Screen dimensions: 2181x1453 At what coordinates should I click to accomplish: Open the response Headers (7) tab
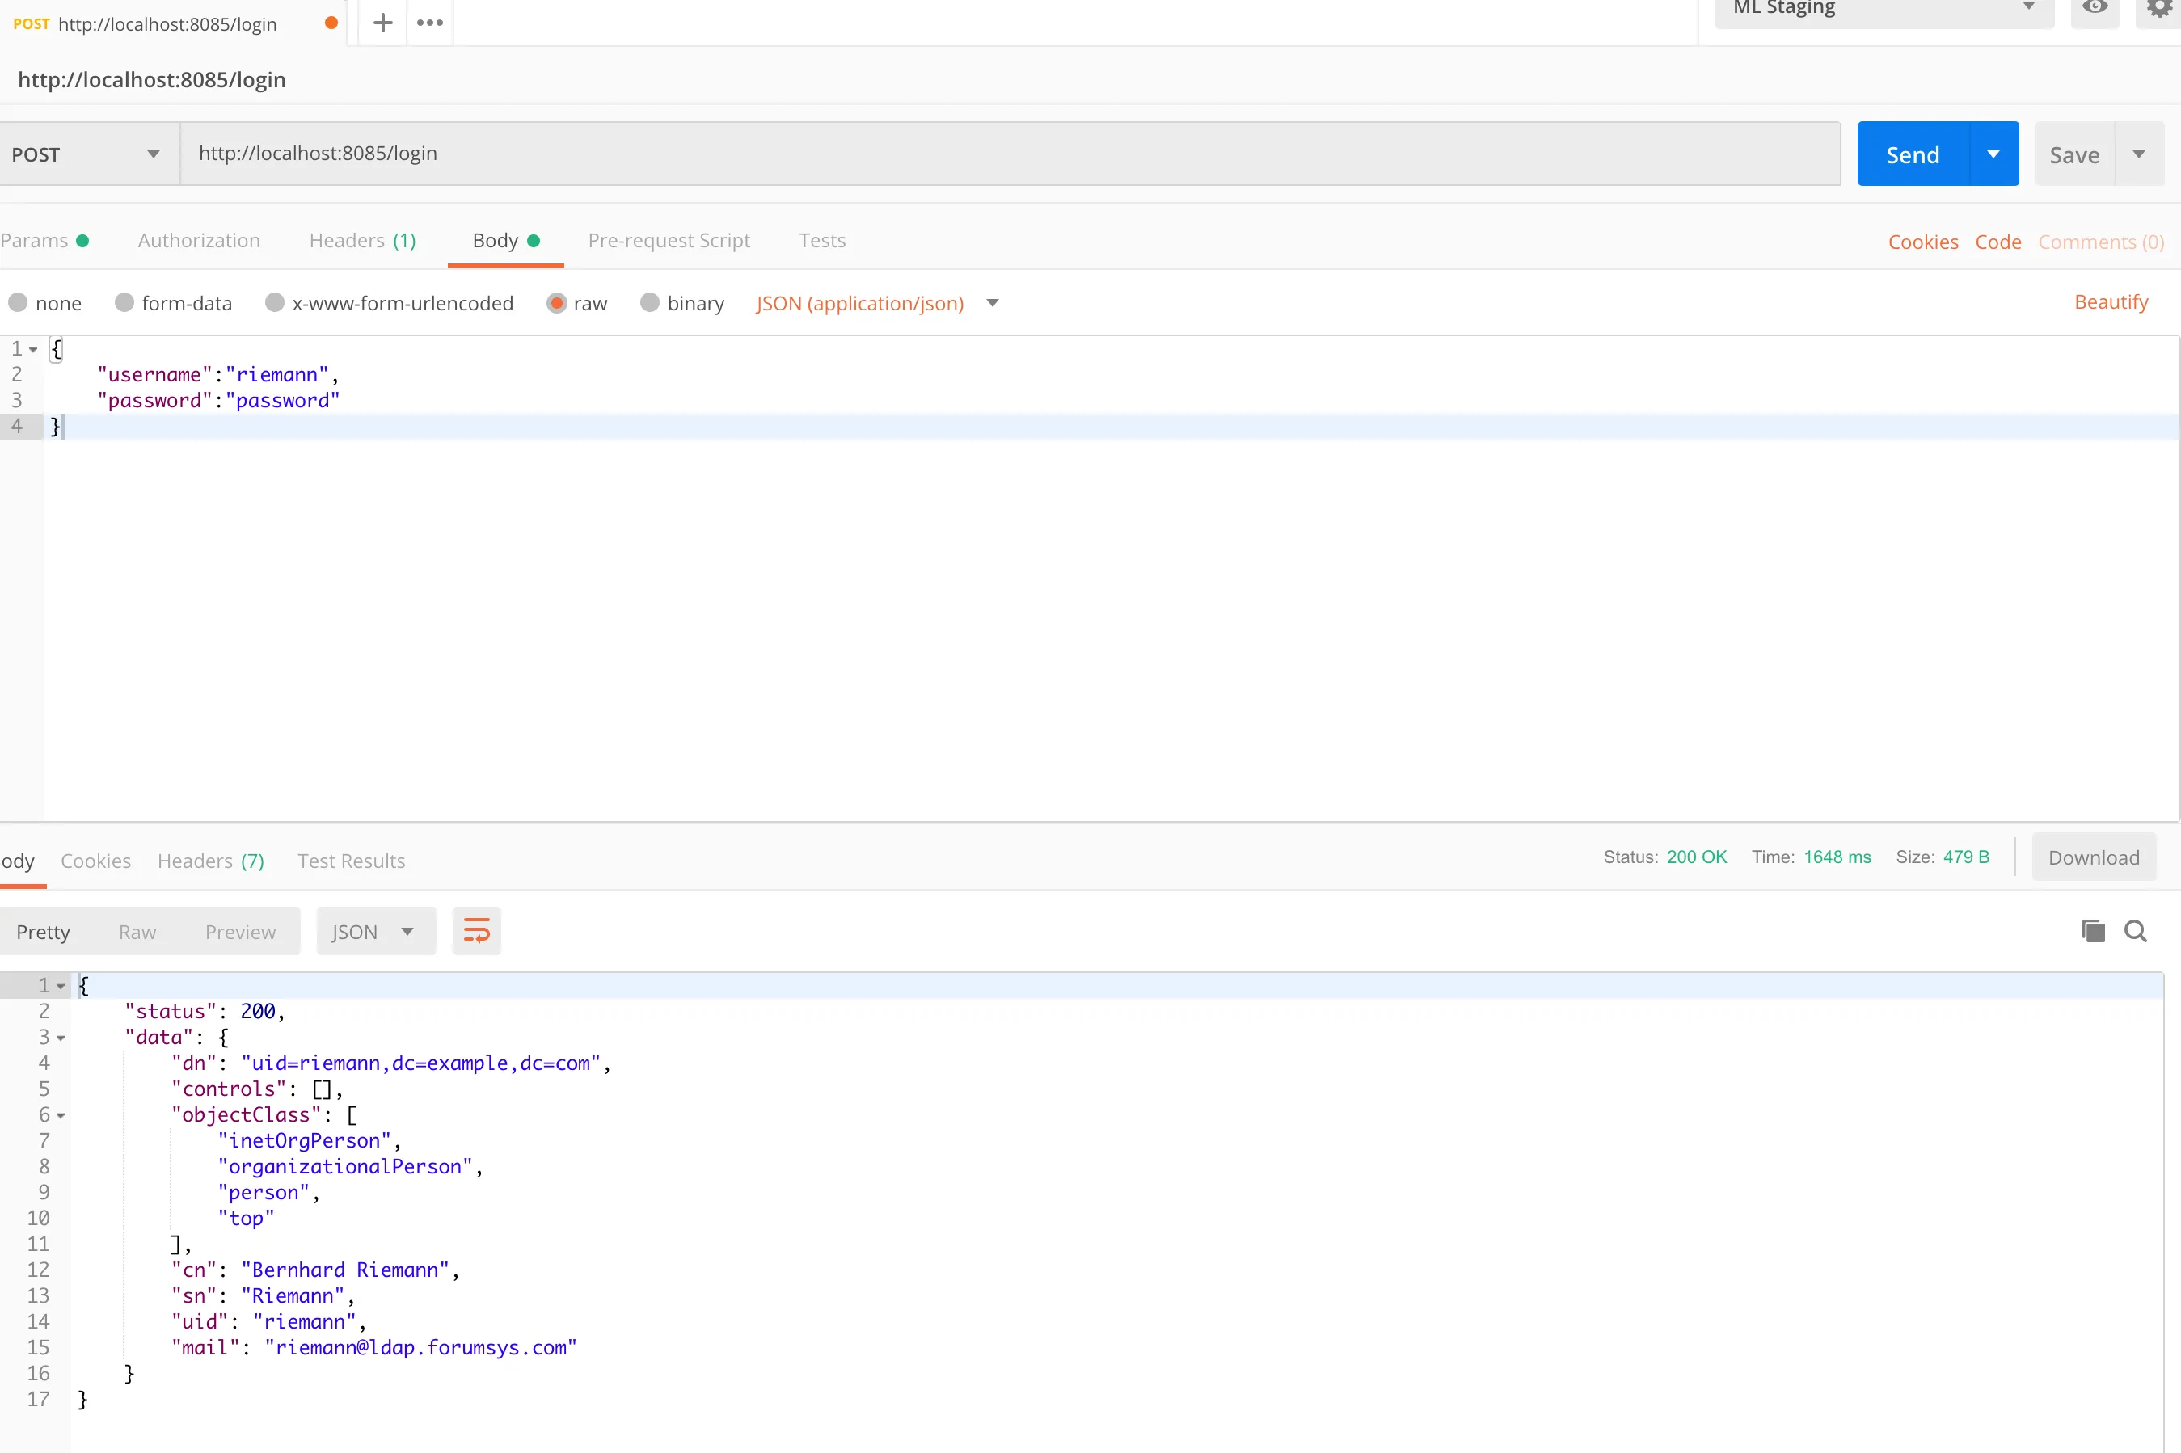210,861
